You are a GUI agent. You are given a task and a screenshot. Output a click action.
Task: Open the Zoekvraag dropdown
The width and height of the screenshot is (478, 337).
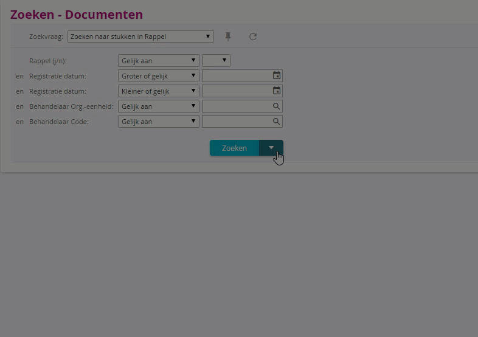[140, 36]
